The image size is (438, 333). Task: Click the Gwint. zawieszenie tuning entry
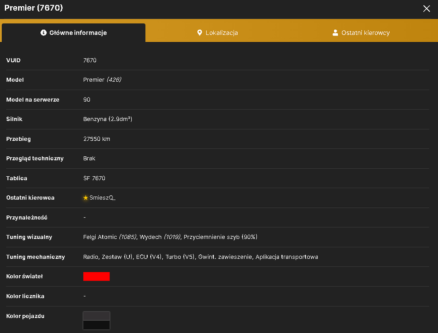(225, 257)
